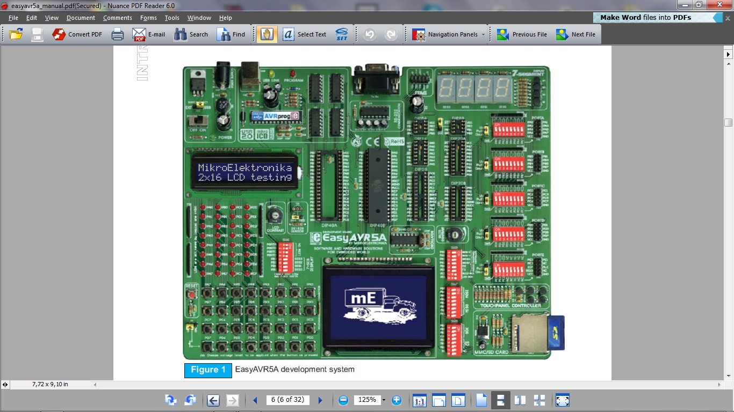Screen dimensions: 734x412
Task: Open the Edit menu
Action: click(x=32, y=18)
